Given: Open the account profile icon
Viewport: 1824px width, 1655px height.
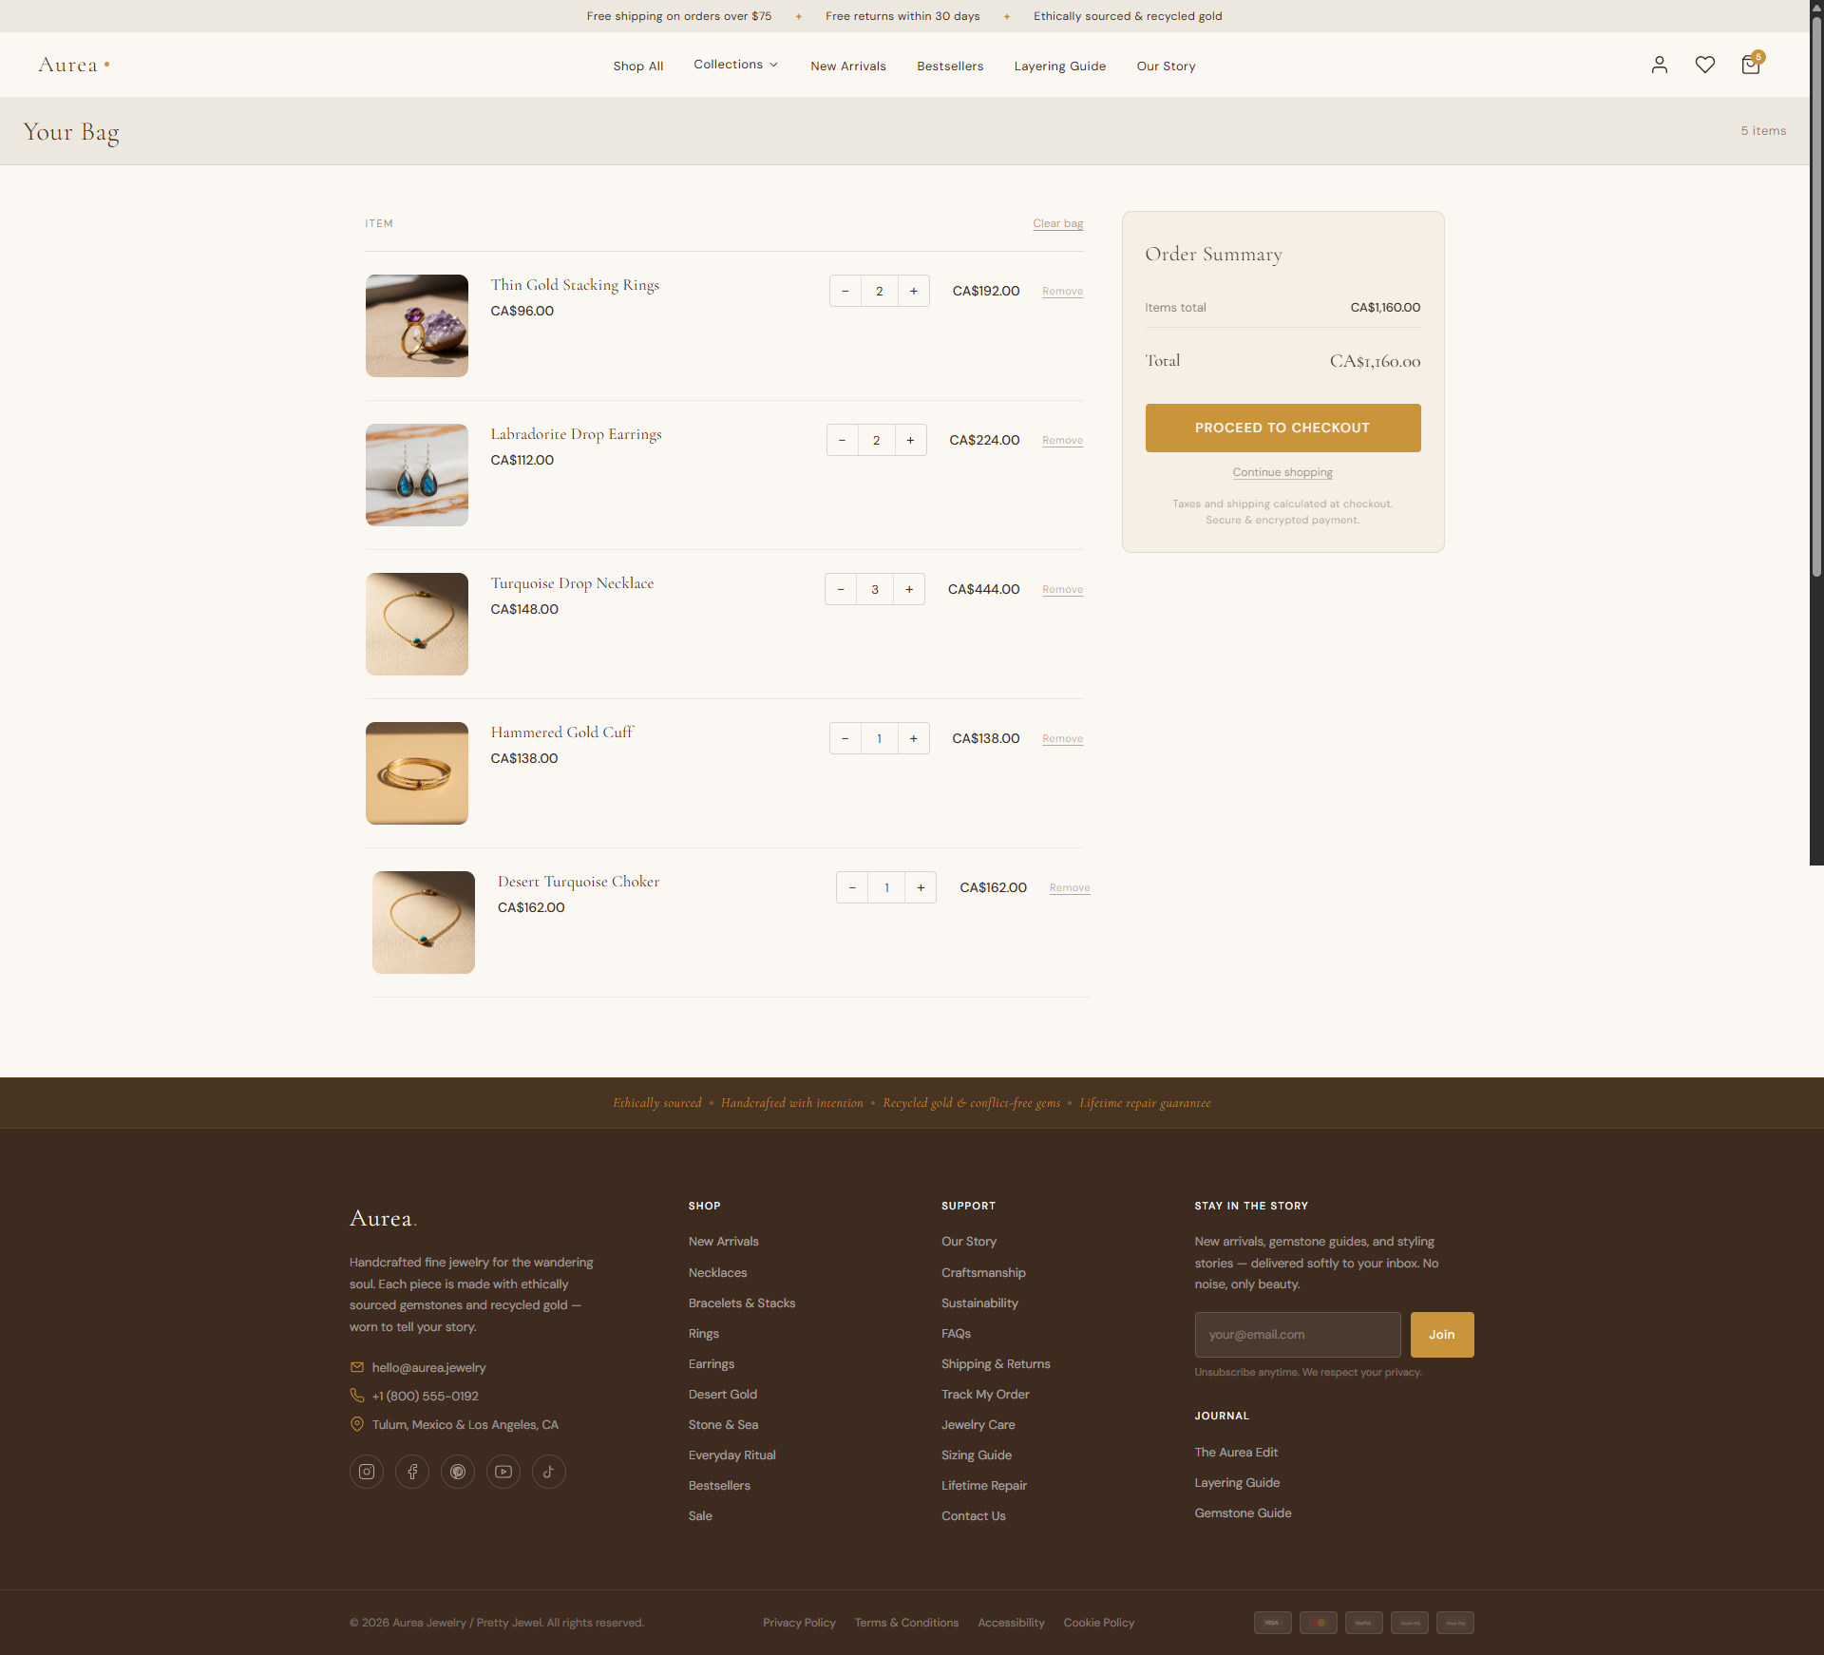Looking at the screenshot, I should click(1660, 65).
